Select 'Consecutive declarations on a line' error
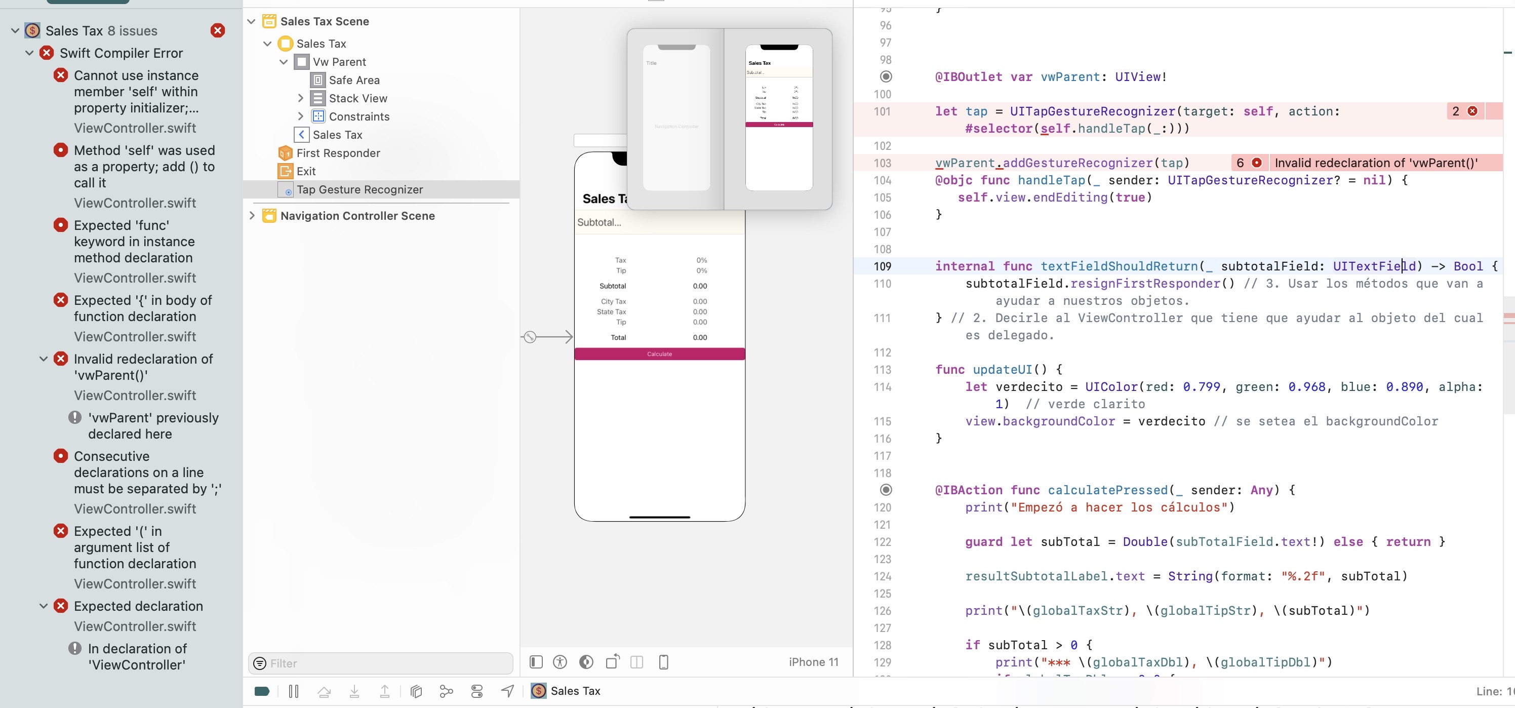This screenshot has width=1515, height=708. click(x=148, y=472)
